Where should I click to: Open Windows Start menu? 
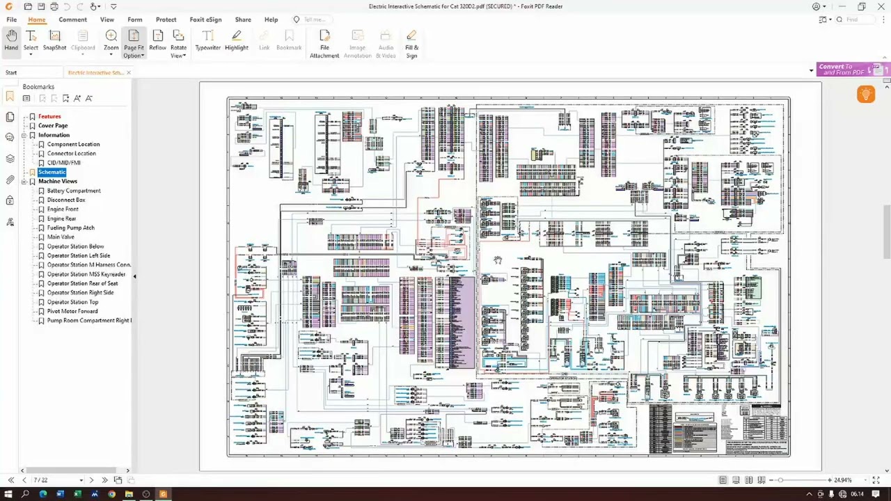8,494
